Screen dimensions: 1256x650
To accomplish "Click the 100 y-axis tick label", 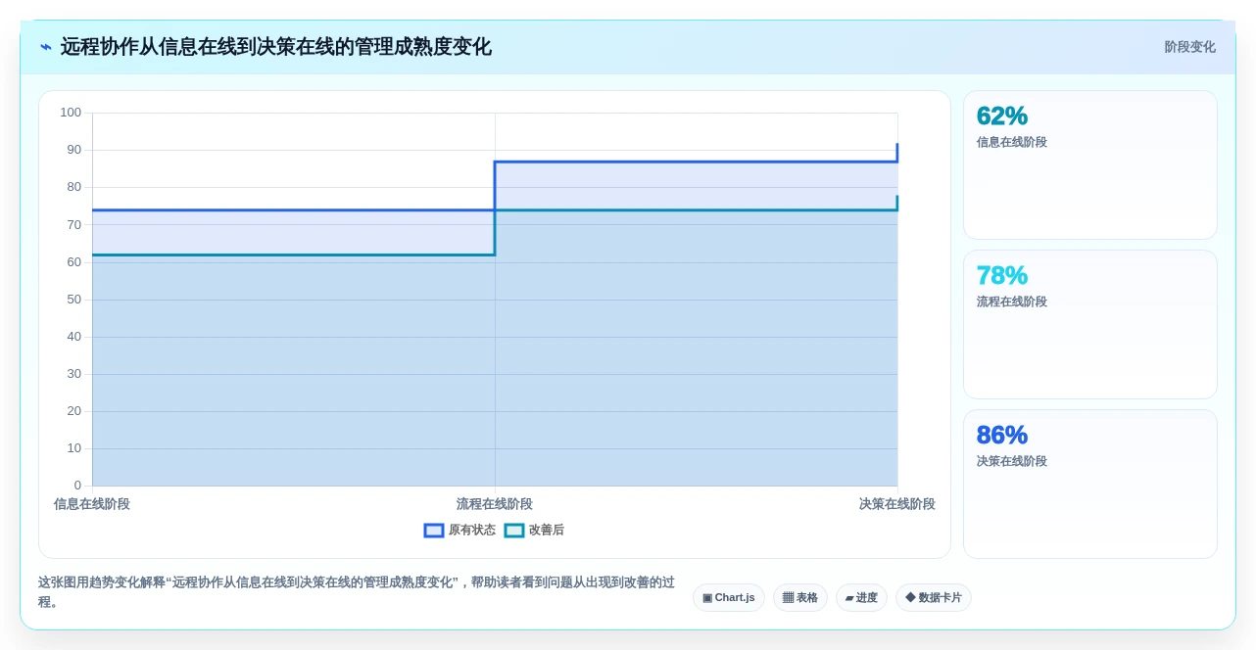I will pyautogui.click(x=71, y=113).
